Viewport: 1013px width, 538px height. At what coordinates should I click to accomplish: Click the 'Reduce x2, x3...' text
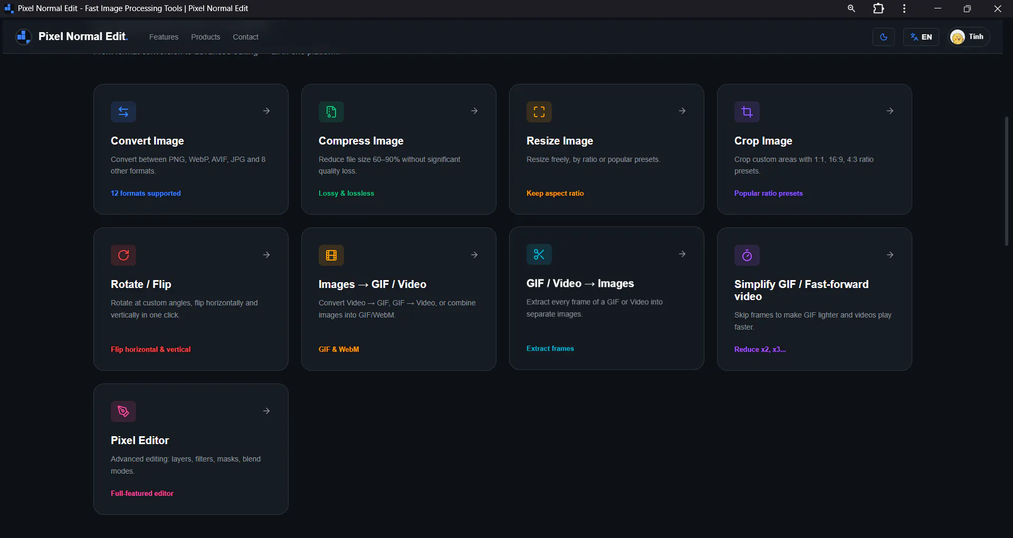click(x=760, y=349)
